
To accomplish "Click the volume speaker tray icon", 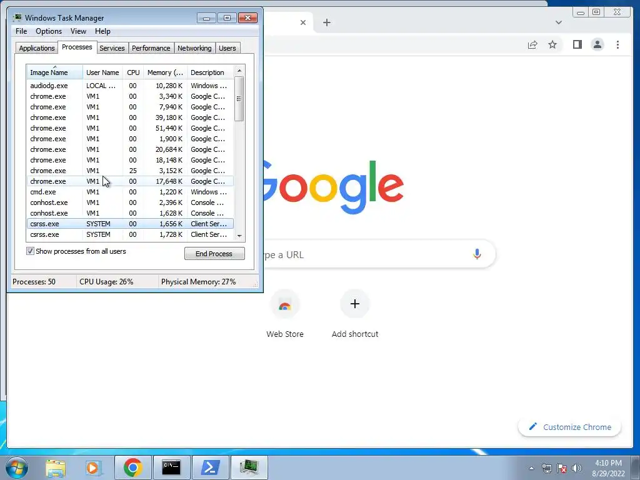I will click(x=576, y=468).
